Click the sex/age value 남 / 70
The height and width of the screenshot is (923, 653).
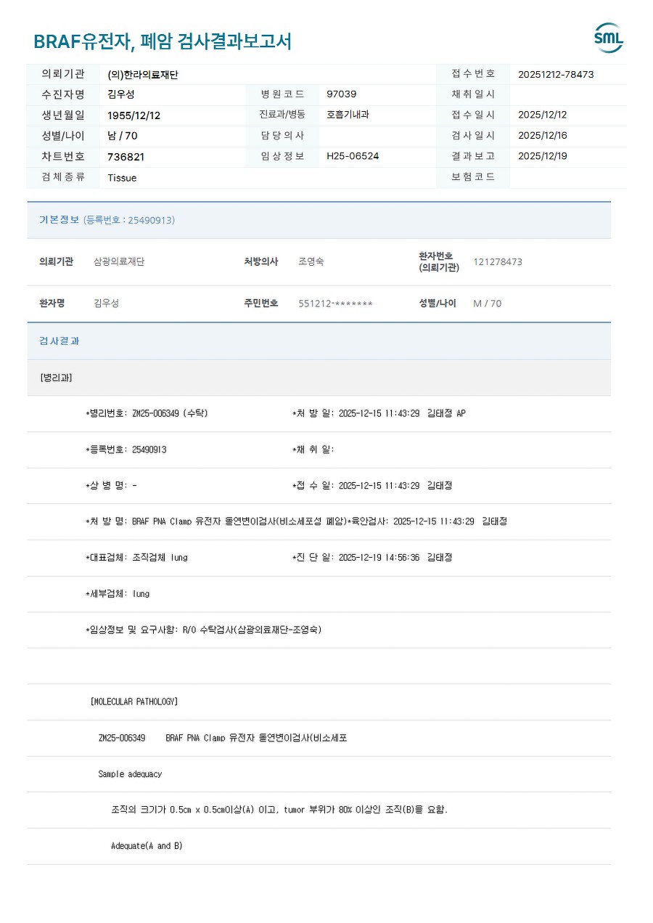coord(123,136)
